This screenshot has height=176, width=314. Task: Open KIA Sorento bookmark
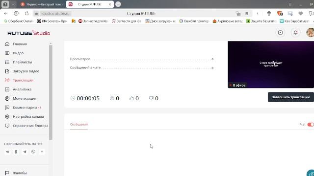[52, 21]
